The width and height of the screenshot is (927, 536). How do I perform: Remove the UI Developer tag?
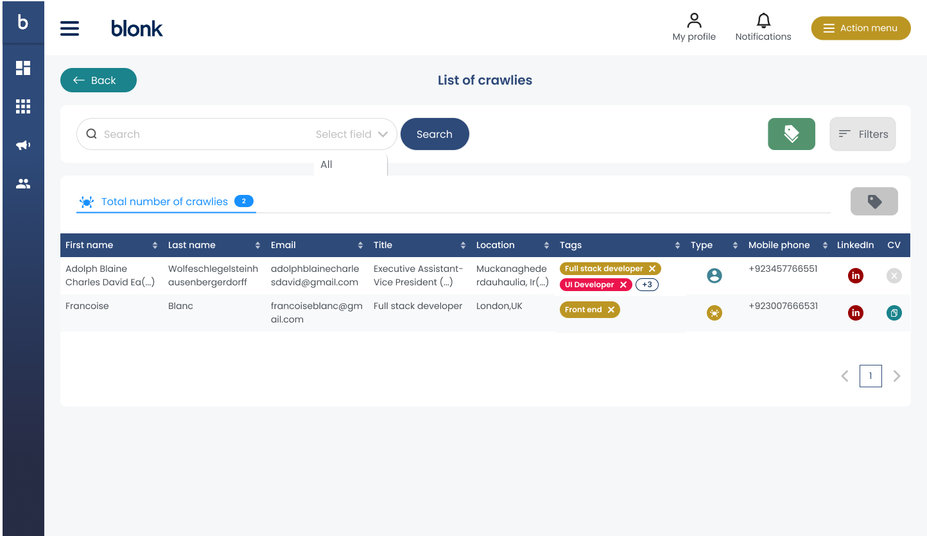tap(623, 285)
